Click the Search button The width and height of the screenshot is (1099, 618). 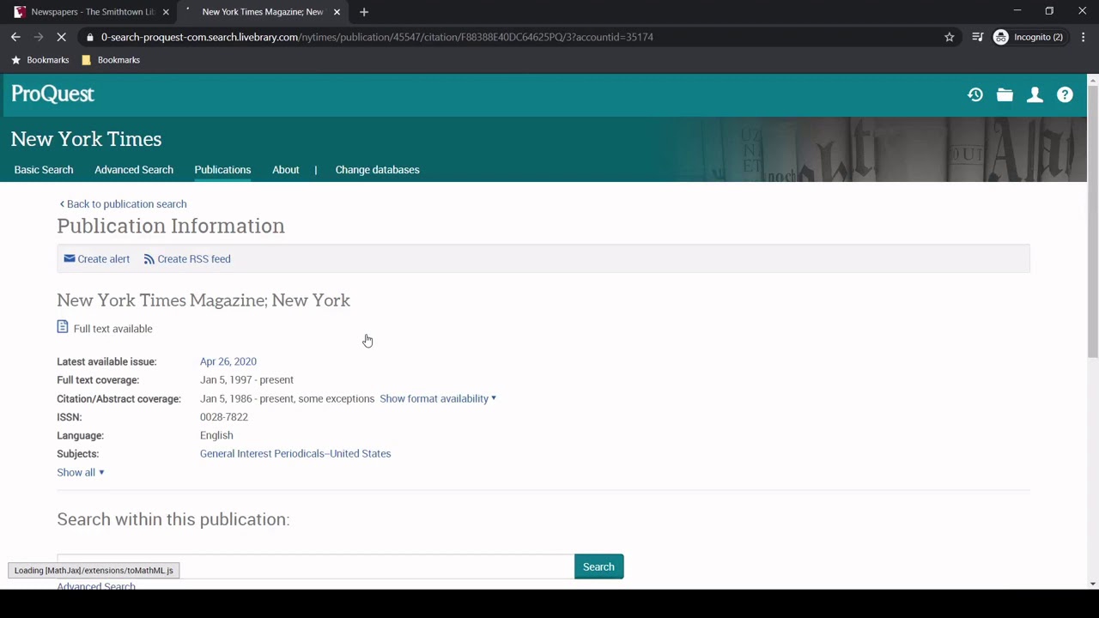pyautogui.click(x=598, y=566)
